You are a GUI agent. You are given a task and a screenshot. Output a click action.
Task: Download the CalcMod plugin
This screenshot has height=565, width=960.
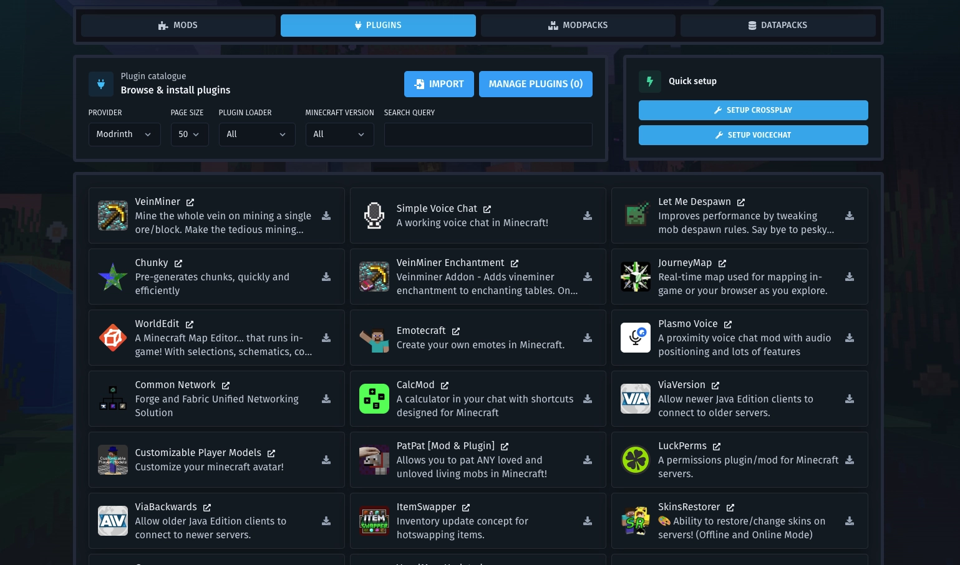coord(588,399)
